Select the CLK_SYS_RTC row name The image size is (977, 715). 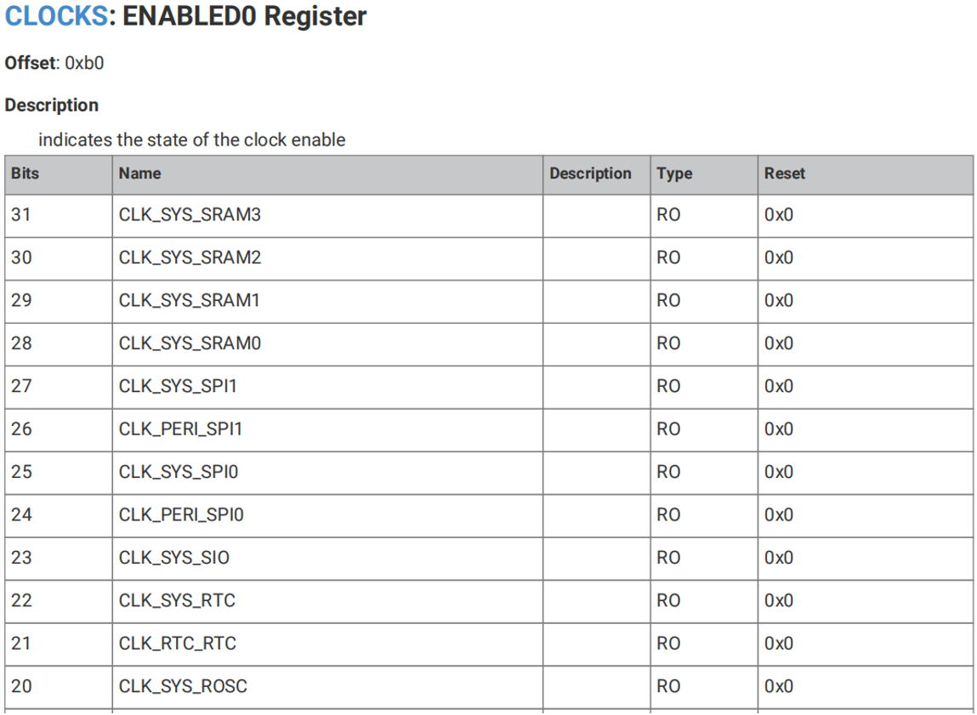[177, 601]
